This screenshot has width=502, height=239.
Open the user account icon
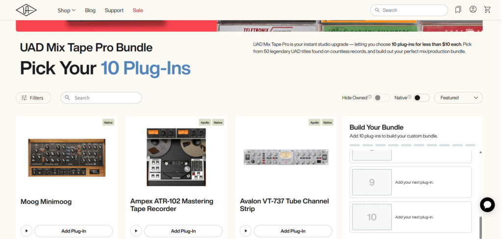(473, 10)
